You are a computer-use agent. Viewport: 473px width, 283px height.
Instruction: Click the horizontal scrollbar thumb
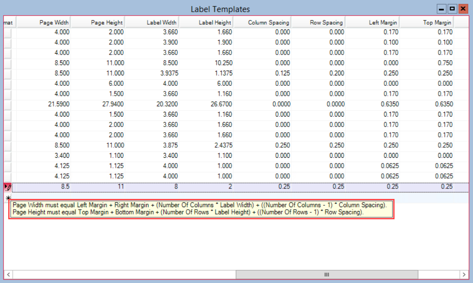327,275
